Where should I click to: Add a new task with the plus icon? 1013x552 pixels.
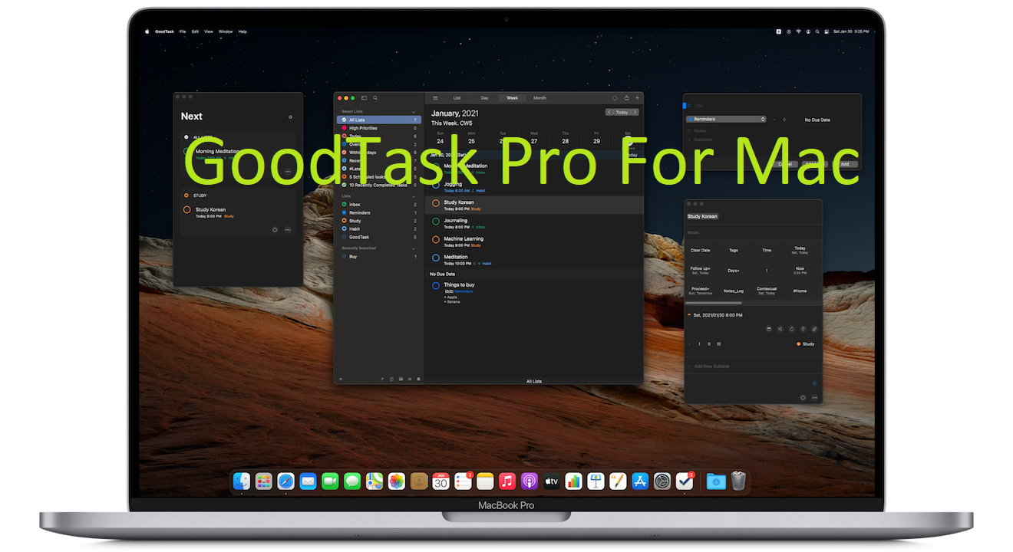(x=637, y=98)
